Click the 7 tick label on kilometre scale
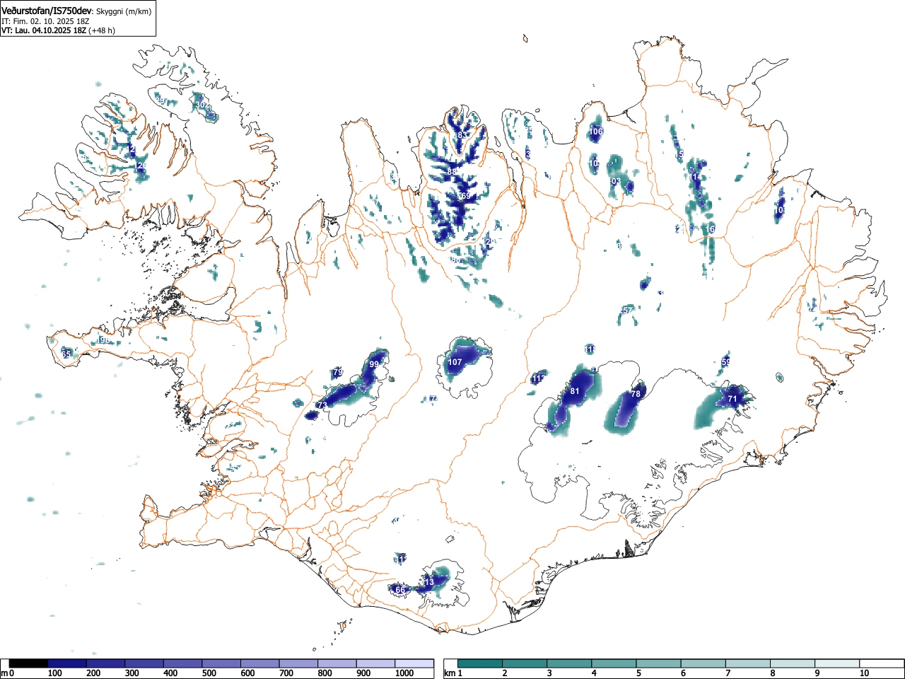Screen dimensions: 905x679 point(727,673)
